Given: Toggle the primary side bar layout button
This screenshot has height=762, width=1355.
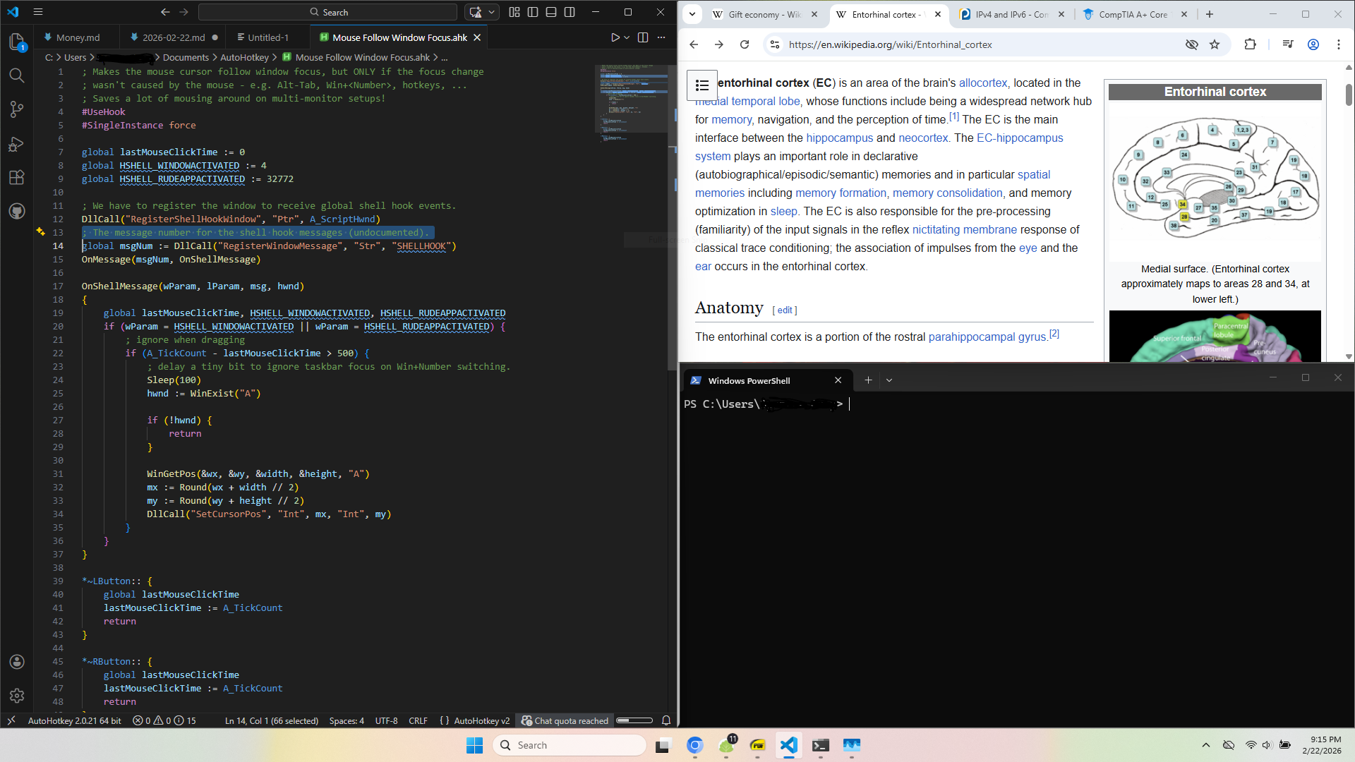Looking at the screenshot, I should click(x=533, y=12).
